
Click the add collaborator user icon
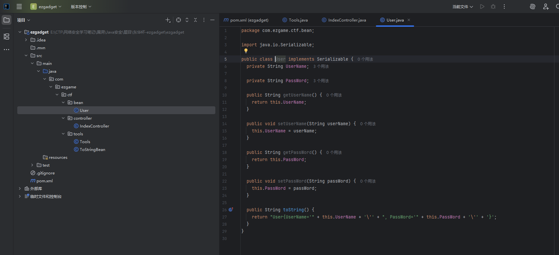click(x=546, y=7)
